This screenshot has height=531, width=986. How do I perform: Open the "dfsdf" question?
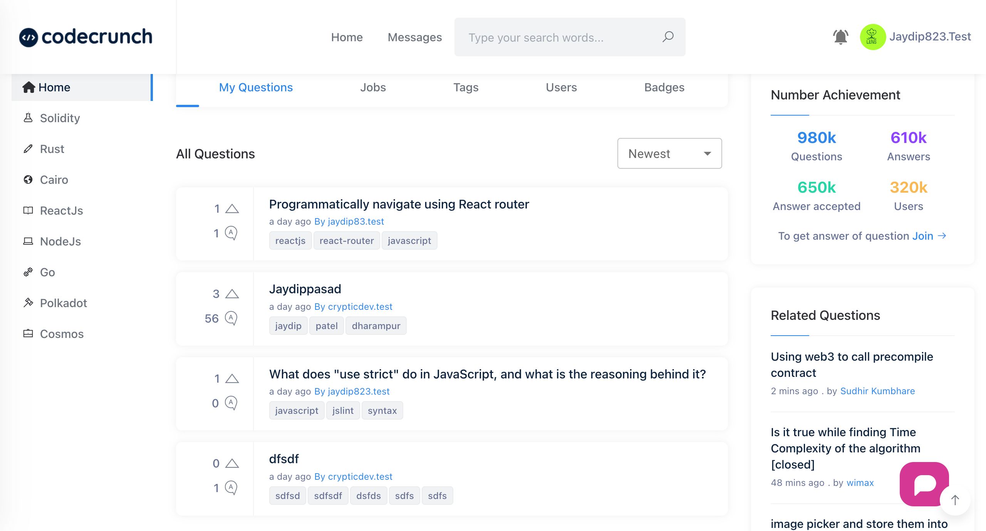click(x=284, y=459)
